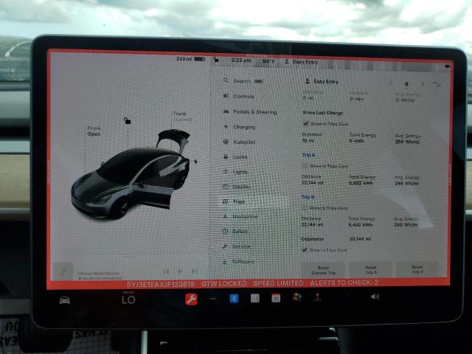Tap Choose Media Source text

98,274
